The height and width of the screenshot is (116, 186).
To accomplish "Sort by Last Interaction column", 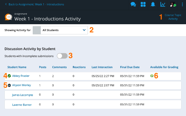I will click(x=102, y=67).
